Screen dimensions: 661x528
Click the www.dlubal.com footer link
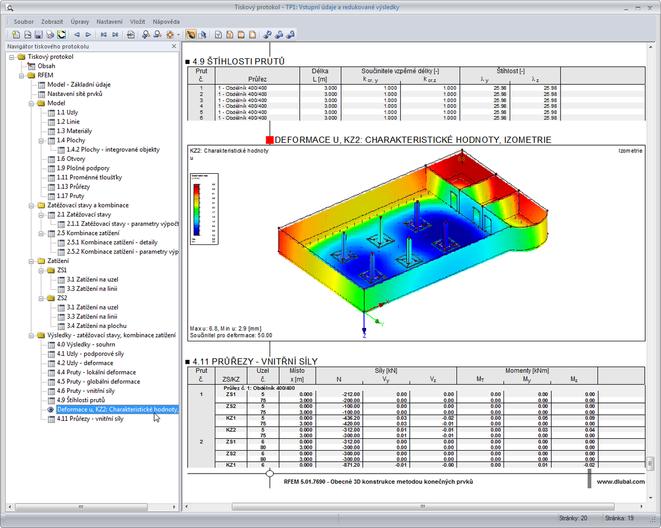pos(621,481)
